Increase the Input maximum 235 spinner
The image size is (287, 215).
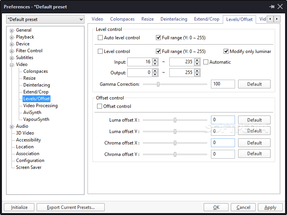pyautogui.click(x=197, y=60)
